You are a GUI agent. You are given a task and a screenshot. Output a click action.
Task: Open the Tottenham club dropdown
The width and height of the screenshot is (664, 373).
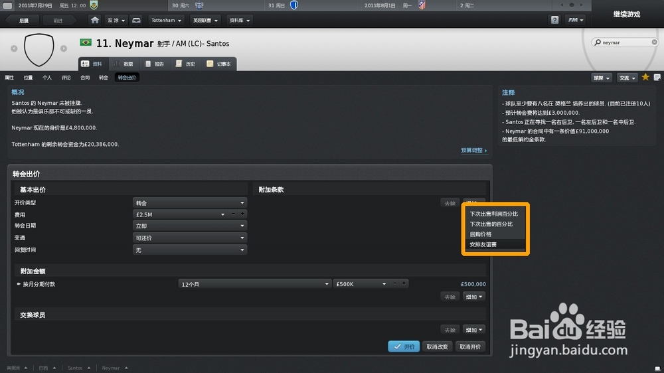pyautogui.click(x=166, y=21)
